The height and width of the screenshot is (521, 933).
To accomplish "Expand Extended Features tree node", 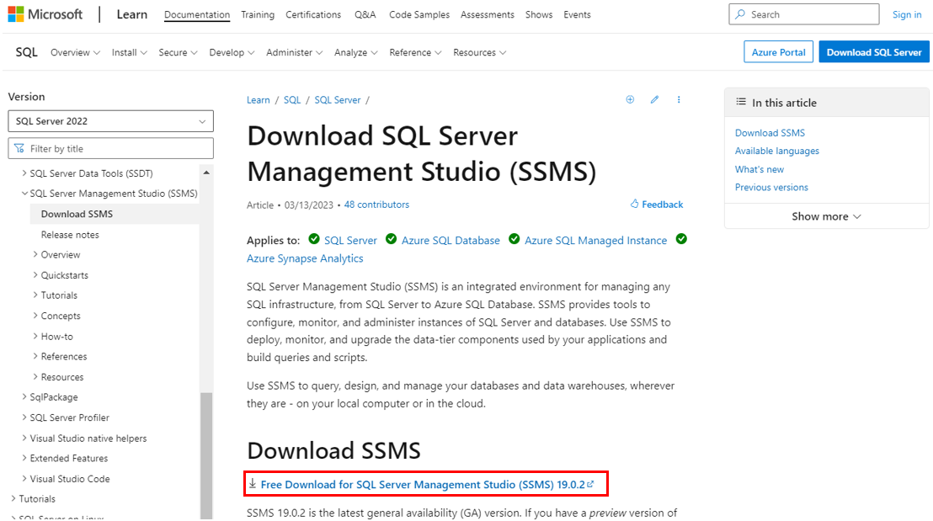I will [x=24, y=458].
